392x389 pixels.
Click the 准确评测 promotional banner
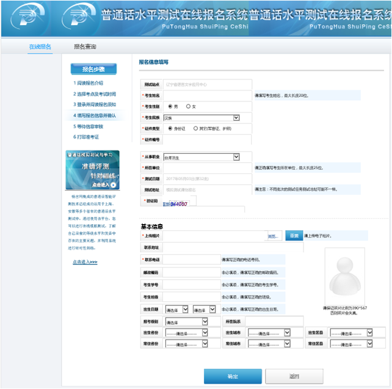point(92,170)
